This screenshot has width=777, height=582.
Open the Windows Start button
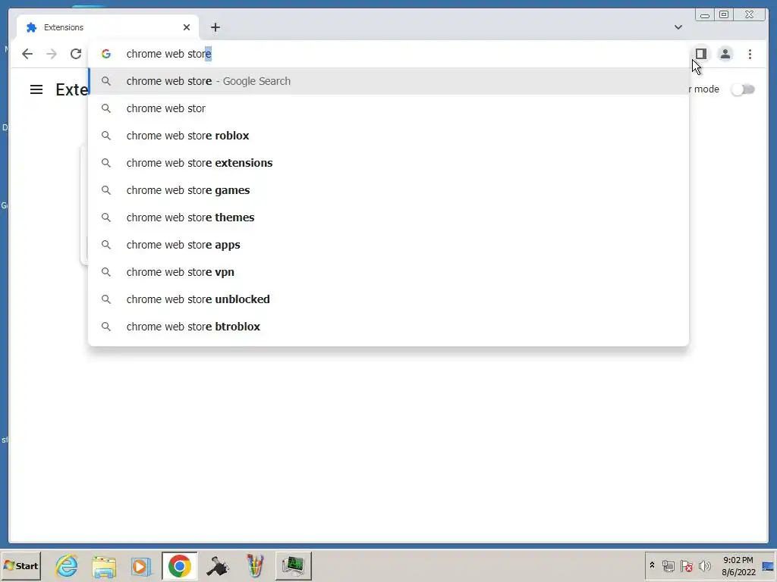(x=20, y=565)
